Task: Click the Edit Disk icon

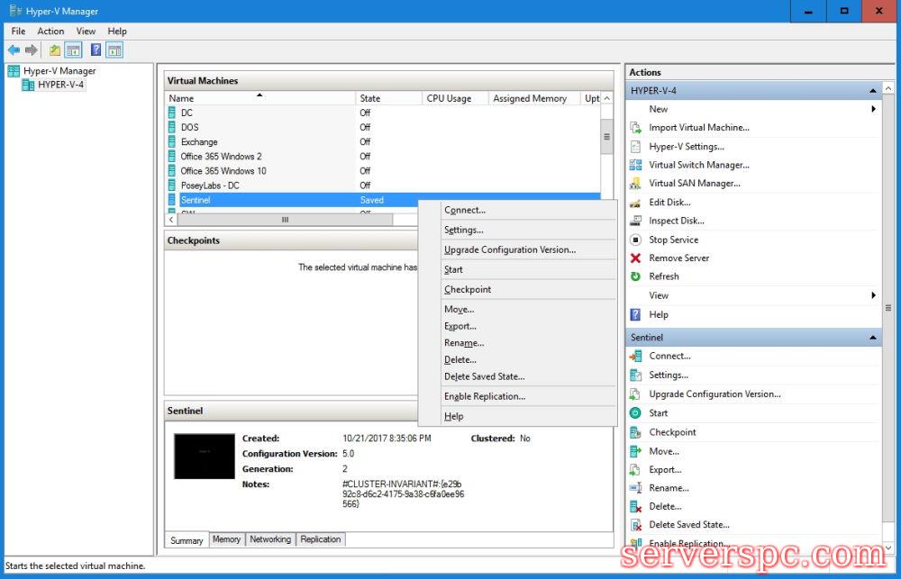Action: [x=635, y=203]
